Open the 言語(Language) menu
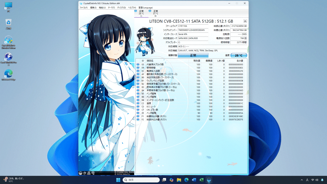327x184 pixels. tap(146, 8)
